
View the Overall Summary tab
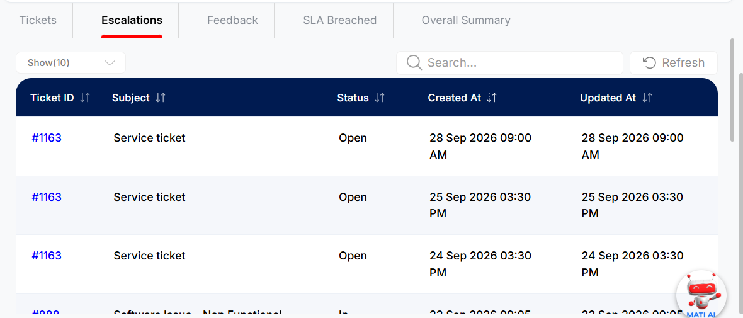coord(466,20)
